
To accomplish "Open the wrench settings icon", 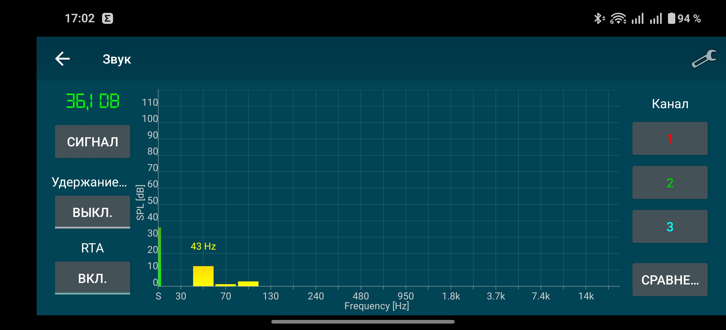I will [x=704, y=59].
